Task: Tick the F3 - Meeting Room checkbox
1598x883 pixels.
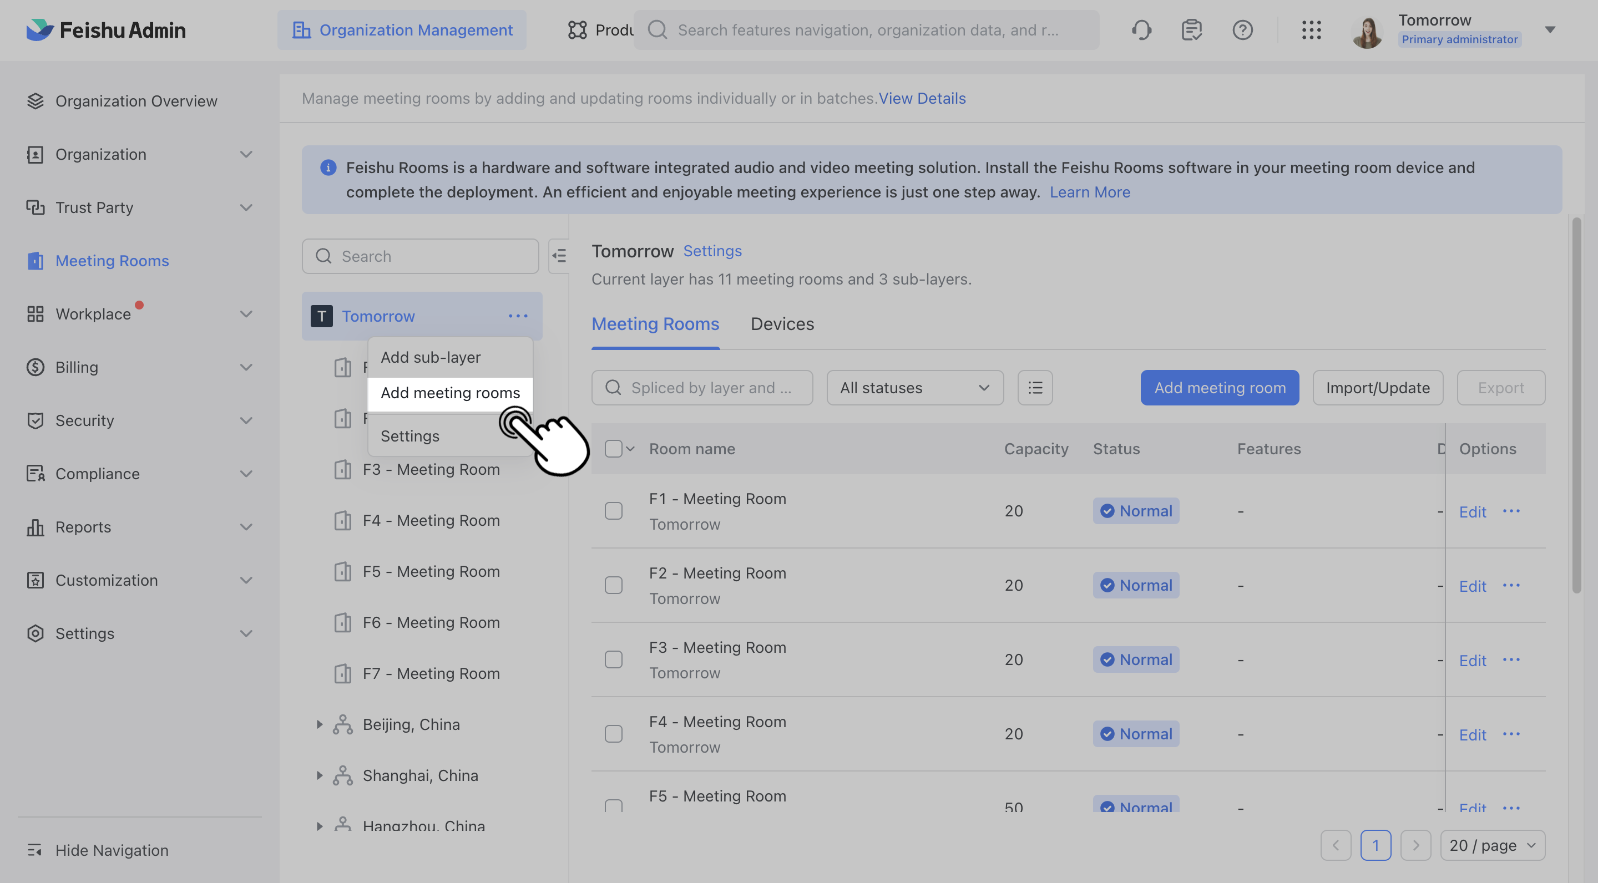Action: (614, 660)
